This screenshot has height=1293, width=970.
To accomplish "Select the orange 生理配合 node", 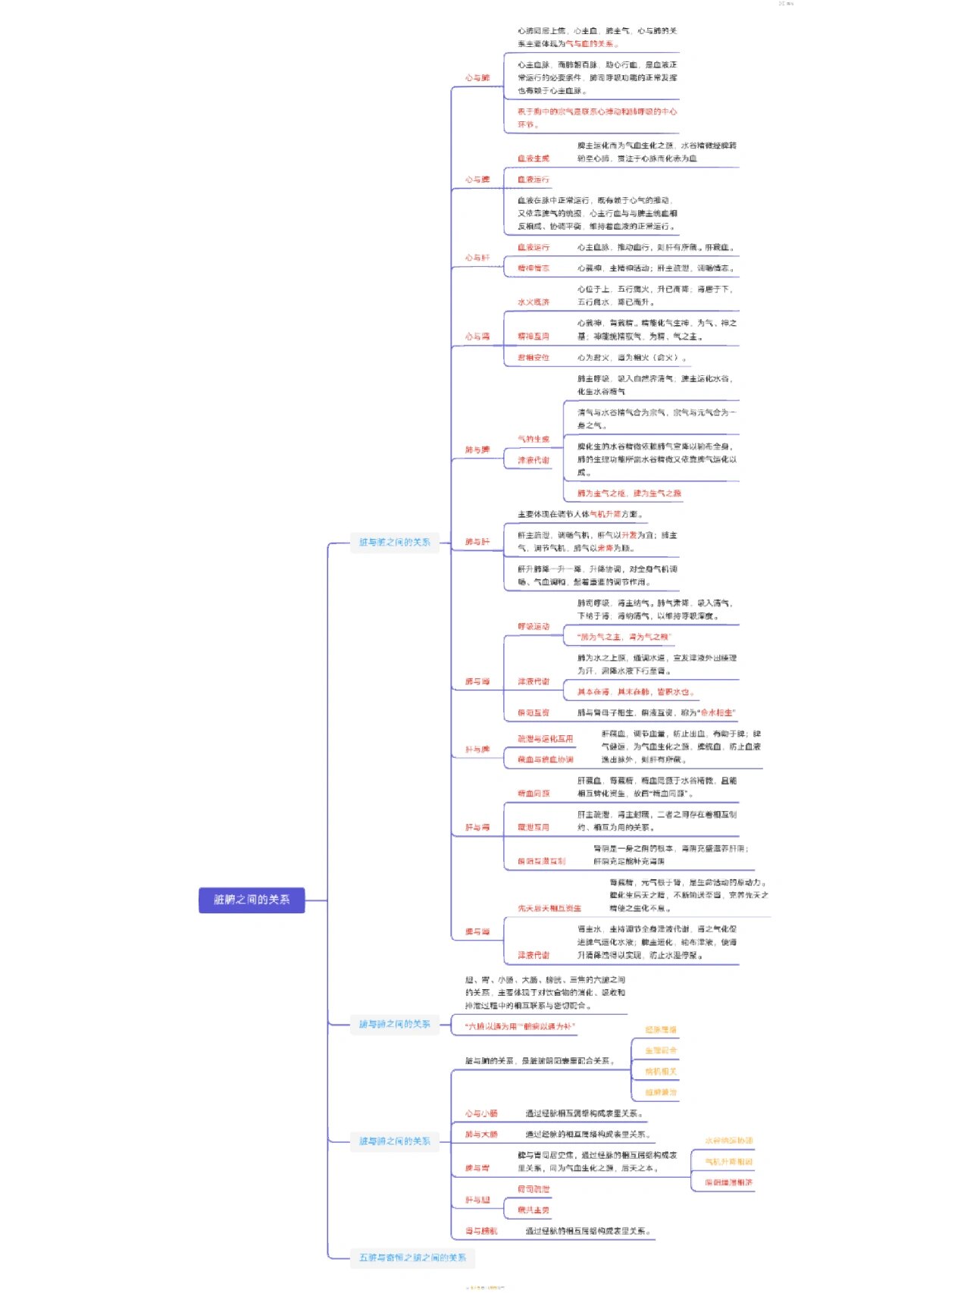I will tap(661, 1051).
